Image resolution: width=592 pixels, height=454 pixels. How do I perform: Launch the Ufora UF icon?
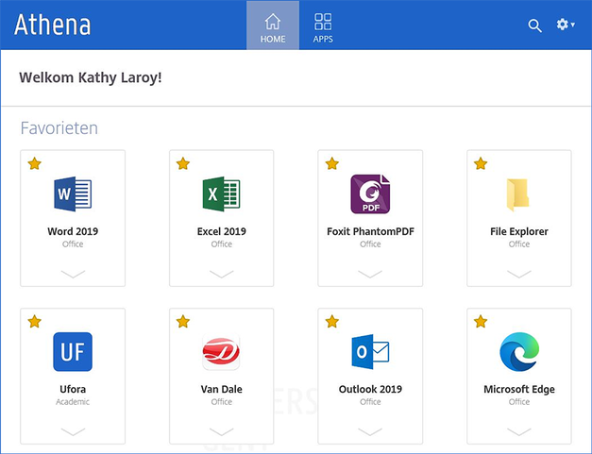click(x=73, y=352)
